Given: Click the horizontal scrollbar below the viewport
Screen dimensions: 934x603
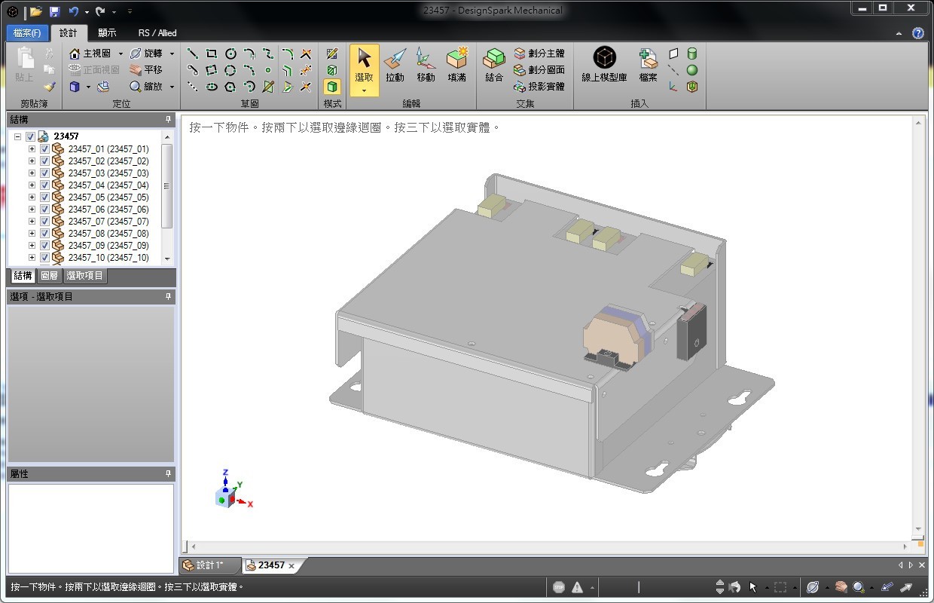Looking at the screenshot, I should 550,546.
